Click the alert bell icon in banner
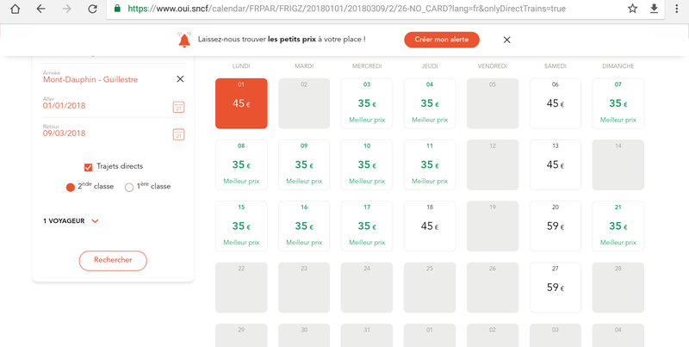Viewport: 689px width, 347px height. coord(183,40)
